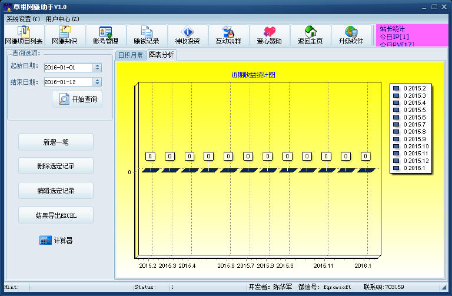Switch to the 日积月累 tab

[130, 55]
